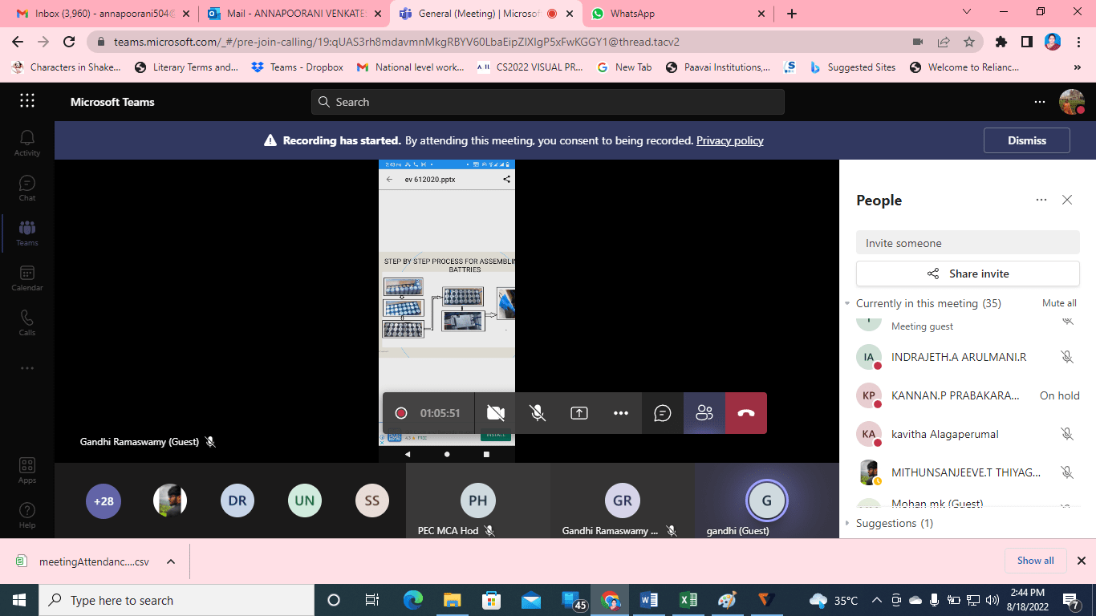Open Apps in the Teams sidebar
Screen dimensions: 1096x616
click(x=27, y=471)
